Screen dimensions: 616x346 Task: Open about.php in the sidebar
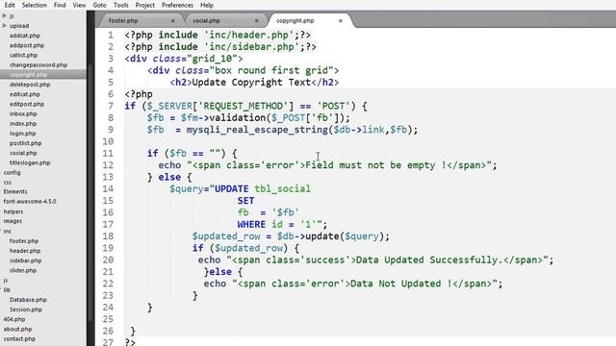pos(17,329)
